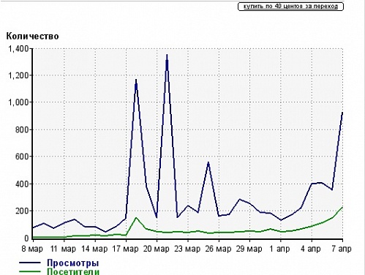
Task: Click the visitors line endpoint at 7 апр
Action: tap(342, 208)
